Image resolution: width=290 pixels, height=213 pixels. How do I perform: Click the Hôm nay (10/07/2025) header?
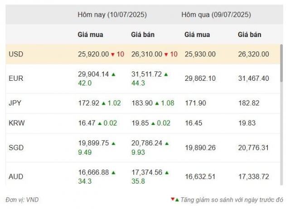click(x=112, y=15)
